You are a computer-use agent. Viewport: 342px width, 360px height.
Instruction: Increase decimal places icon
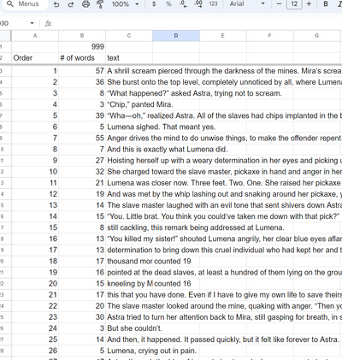(198, 4)
